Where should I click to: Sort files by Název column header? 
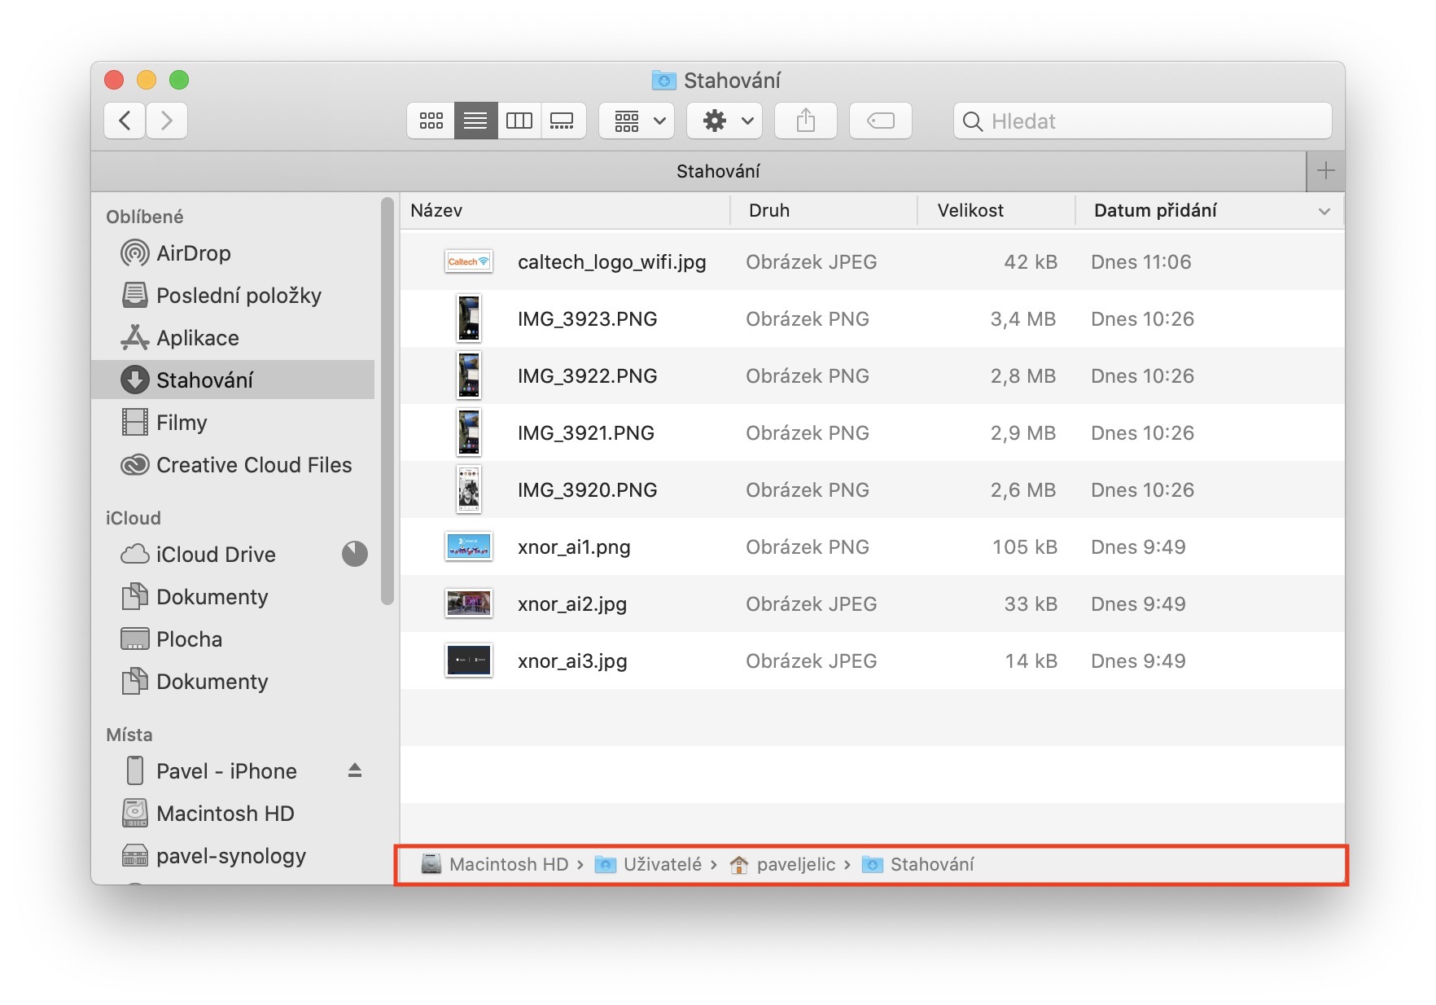436,211
